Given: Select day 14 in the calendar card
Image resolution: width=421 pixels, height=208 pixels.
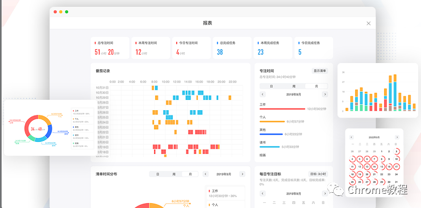Looking at the screenshot, I should coord(374,167).
